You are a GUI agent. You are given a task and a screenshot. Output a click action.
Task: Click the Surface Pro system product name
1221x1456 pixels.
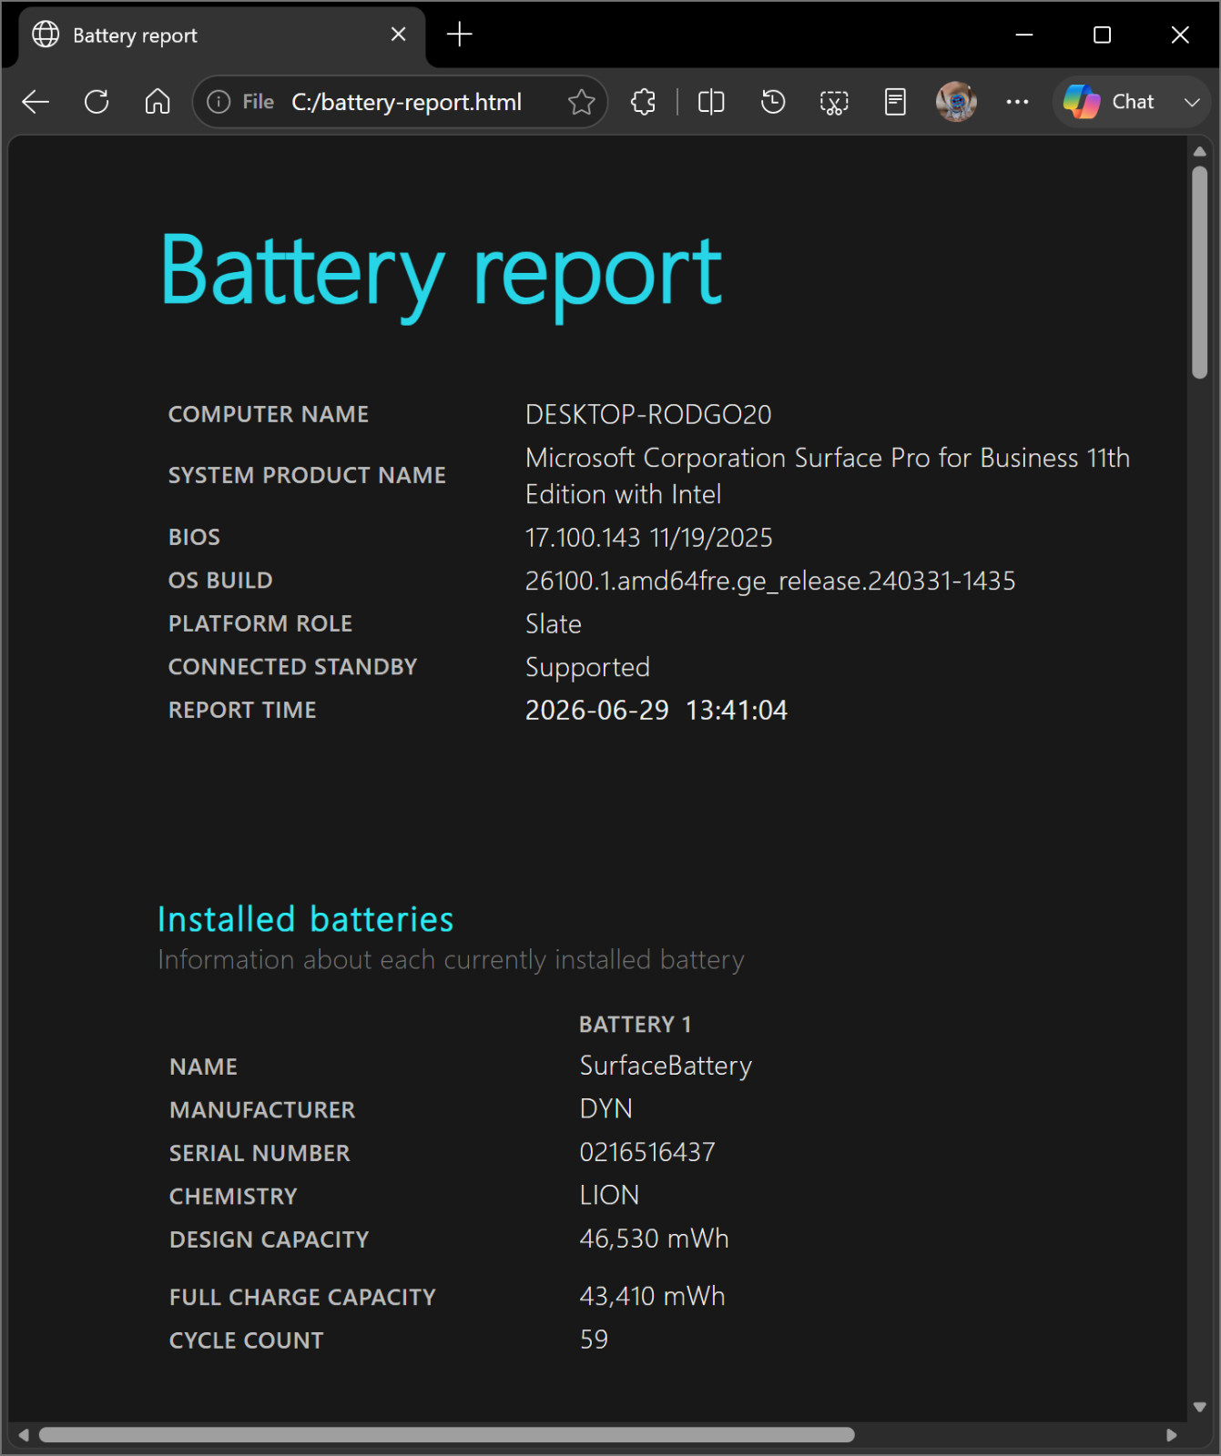828,476
